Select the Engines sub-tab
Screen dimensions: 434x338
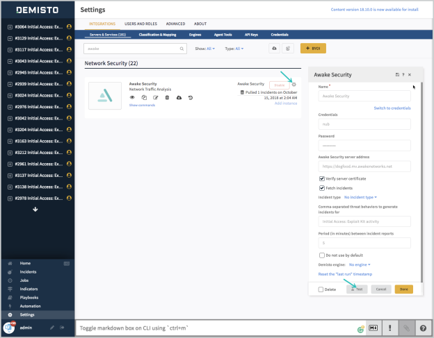(195, 35)
